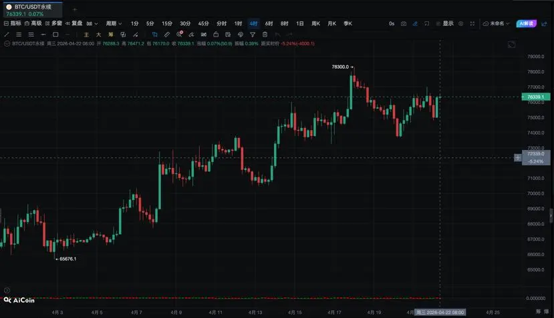554x318 pixels.
Task: Click the 2026-04-22 08:00 date label
Action: coord(440,313)
